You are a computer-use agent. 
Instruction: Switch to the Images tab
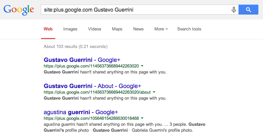(70, 29)
